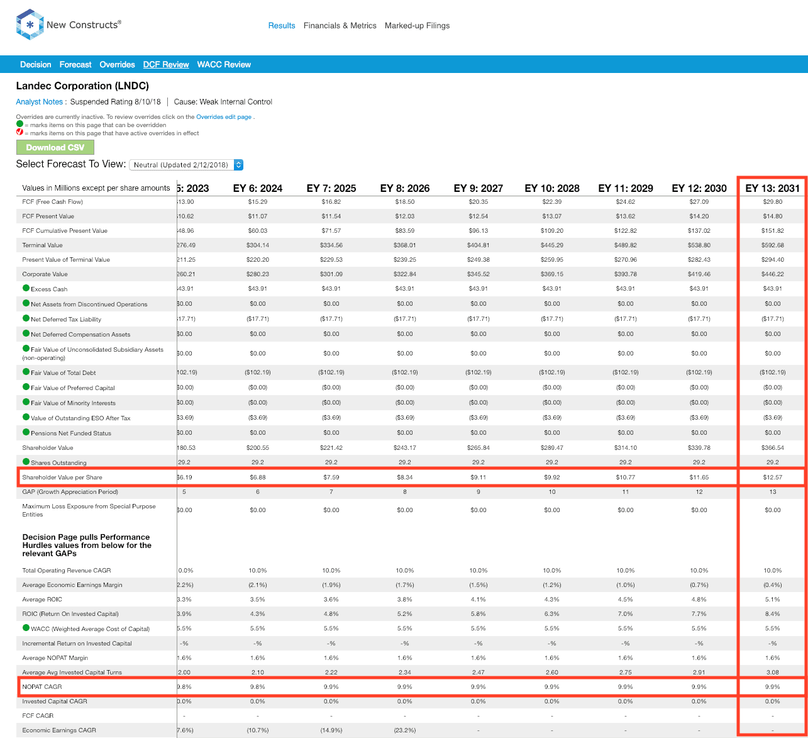This screenshot has height=738, width=808.
Task: Open the WACC Review tab
Action: [x=224, y=65]
